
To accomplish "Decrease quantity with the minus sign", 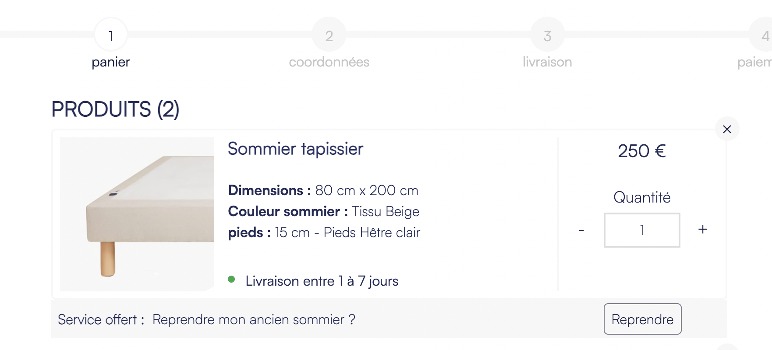I will tap(581, 230).
